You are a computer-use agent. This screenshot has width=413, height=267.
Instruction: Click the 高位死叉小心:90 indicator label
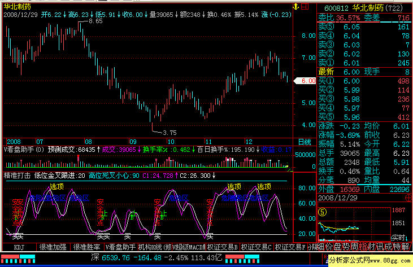(114, 176)
